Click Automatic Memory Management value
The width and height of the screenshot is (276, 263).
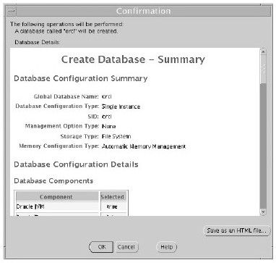pyautogui.click(x=144, y=146)
